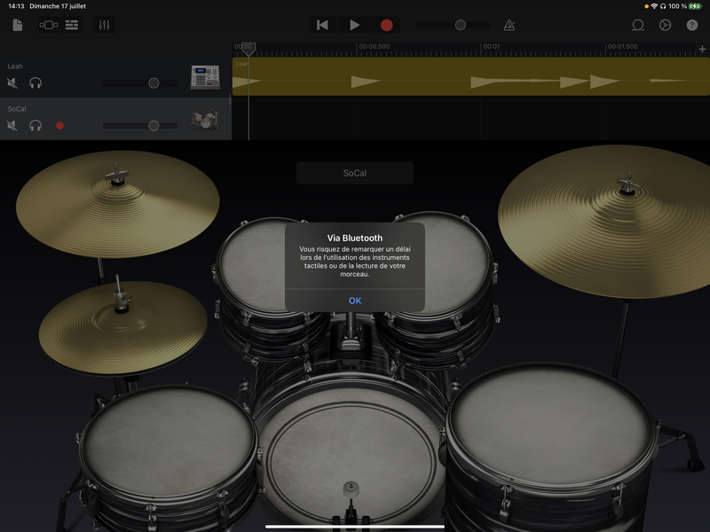Viewport: 710px width, 532px height.
Task: Begin recording with the red Record button
Action: coord(386,25)
